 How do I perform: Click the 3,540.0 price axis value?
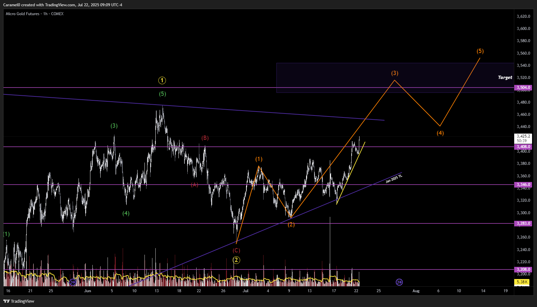[x=523, y=65]
